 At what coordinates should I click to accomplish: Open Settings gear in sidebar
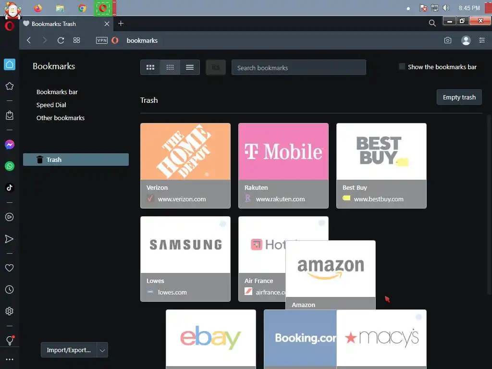pyautogui.click(x=10, y=311)
